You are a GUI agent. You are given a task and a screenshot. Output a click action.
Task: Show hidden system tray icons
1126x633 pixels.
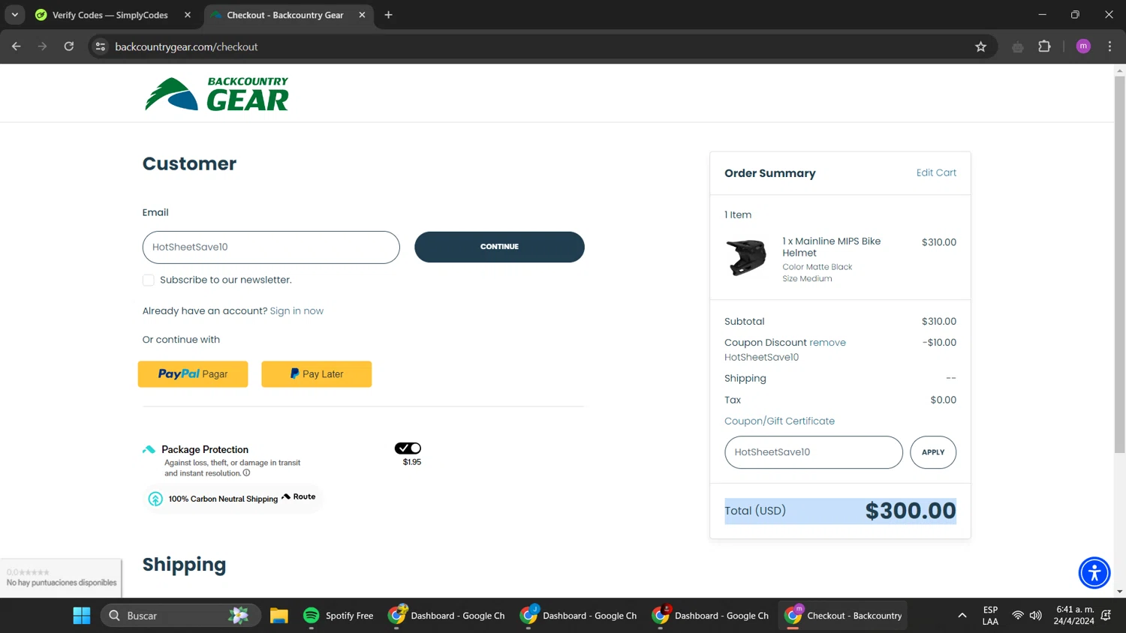pyautogui.click(x=962, y=616)
